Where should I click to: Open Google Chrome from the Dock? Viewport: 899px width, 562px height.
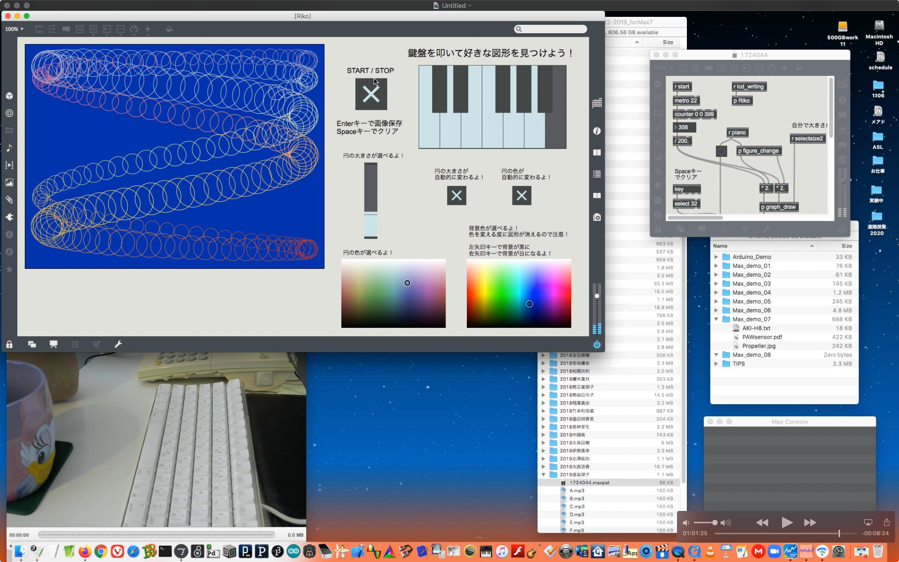pos(101,551)
